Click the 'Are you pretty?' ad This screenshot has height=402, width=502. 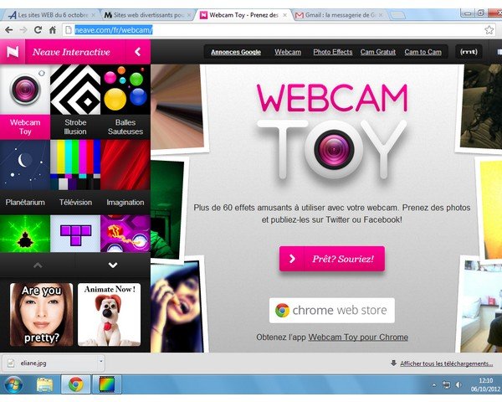pos(41,315)
